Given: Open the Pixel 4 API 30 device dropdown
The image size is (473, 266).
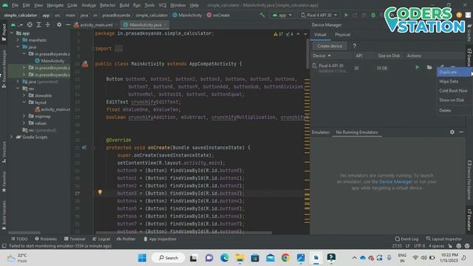Looking at the screenshot, I should click(x=319, y=15).
